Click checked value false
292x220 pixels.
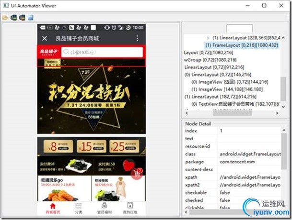point(225,200)
